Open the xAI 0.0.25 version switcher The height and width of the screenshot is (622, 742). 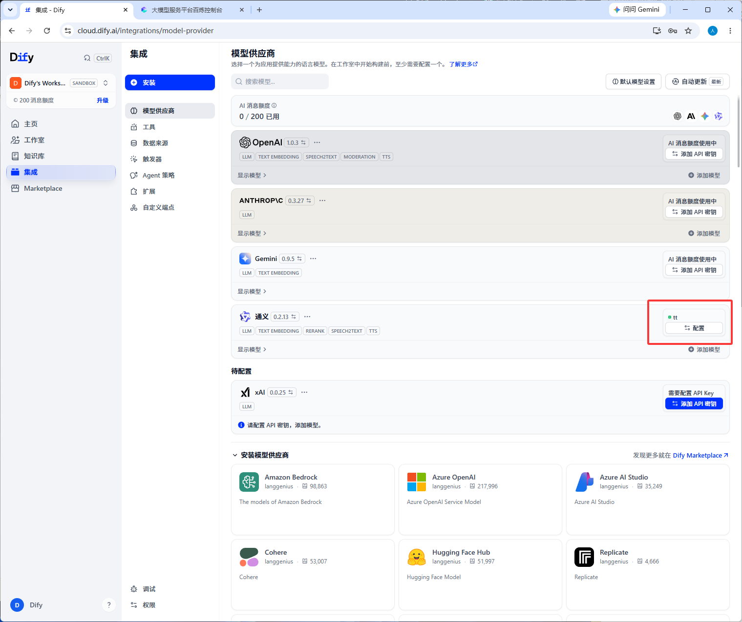coord(282,393)
